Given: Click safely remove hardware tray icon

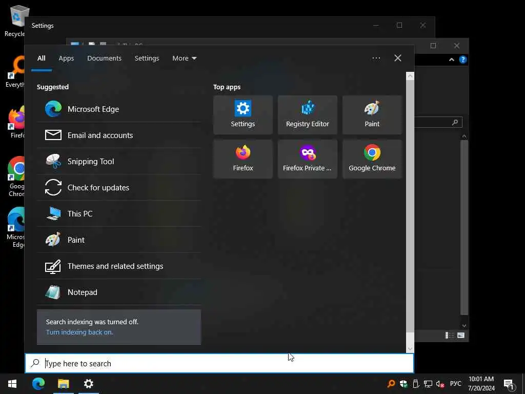Looking at the screenshot, I should (x=416, y=384).
